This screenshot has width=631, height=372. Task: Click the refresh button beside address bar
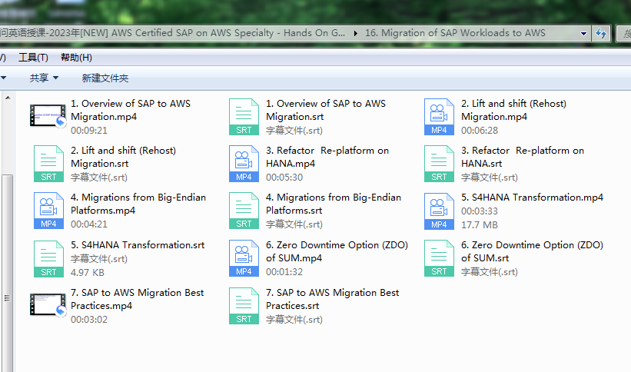pos(601,33)
